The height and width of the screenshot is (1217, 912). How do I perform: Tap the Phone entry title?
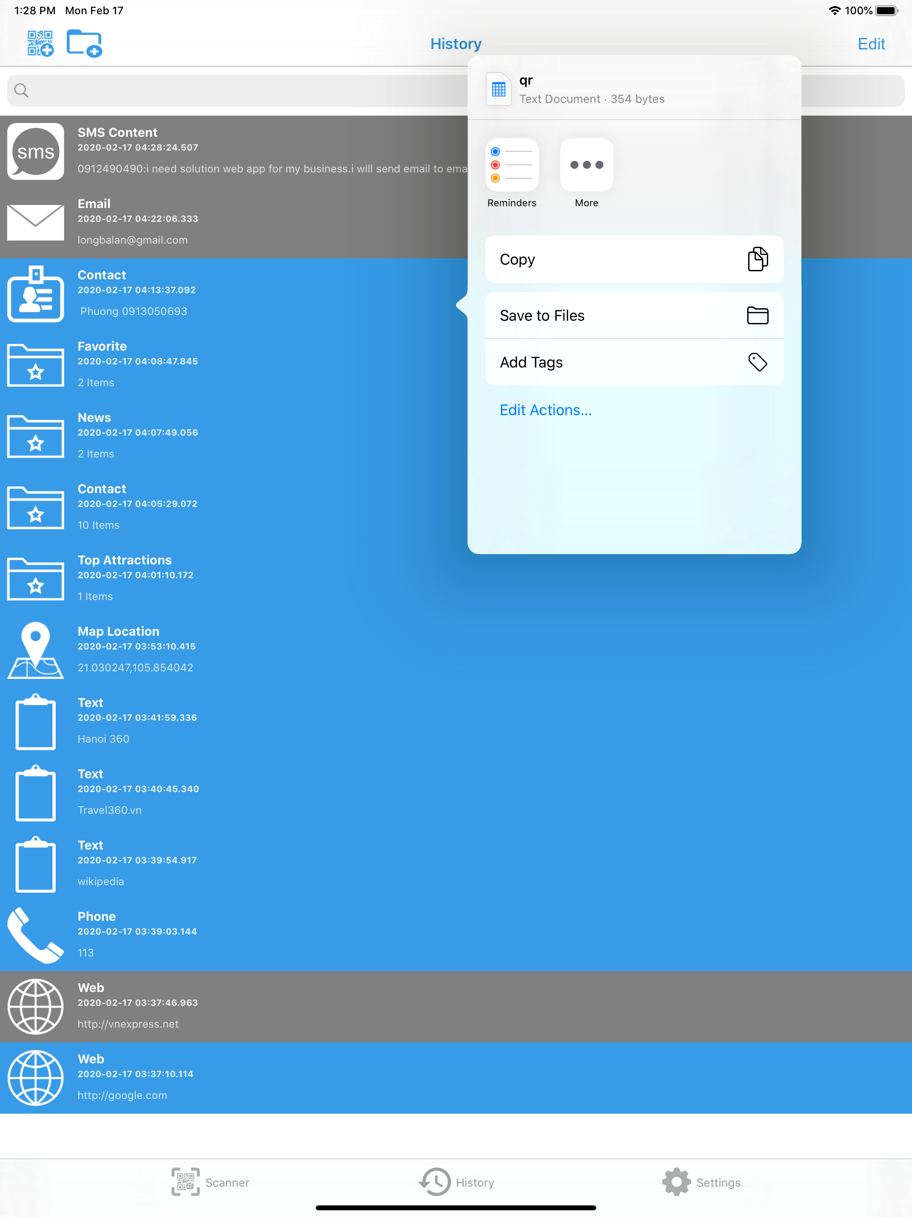tap(96, 916)
